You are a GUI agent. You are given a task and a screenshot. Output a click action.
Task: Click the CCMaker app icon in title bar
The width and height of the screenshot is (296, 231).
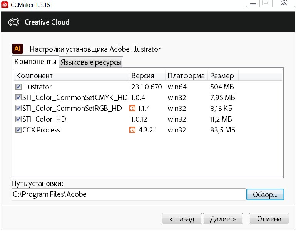tap(5, 5)
